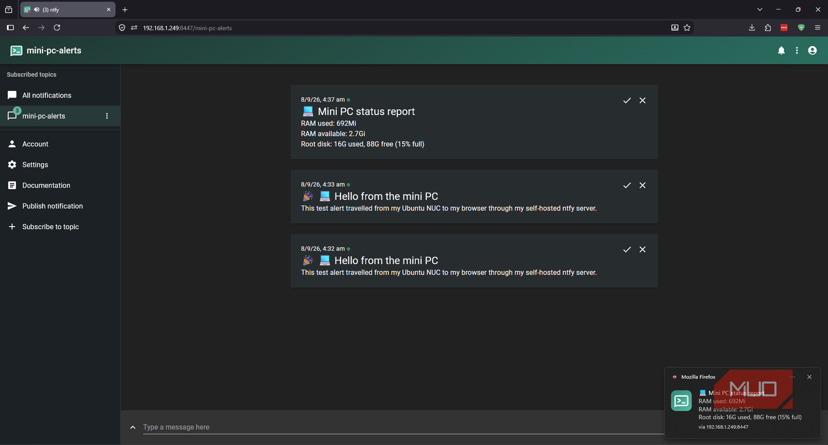
Task: Delete the Mini PC status report notification
Action: (x=643, y=100)
